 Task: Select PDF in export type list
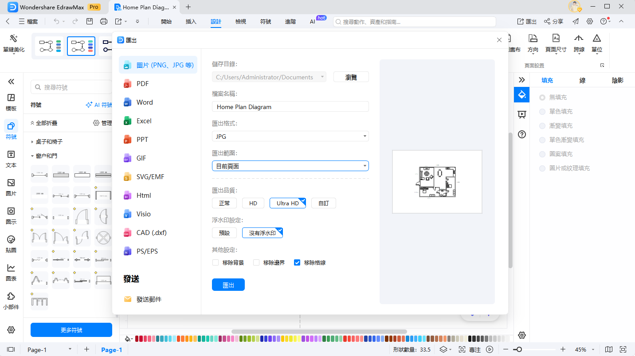pyautogui.click(x=143, y=84)
